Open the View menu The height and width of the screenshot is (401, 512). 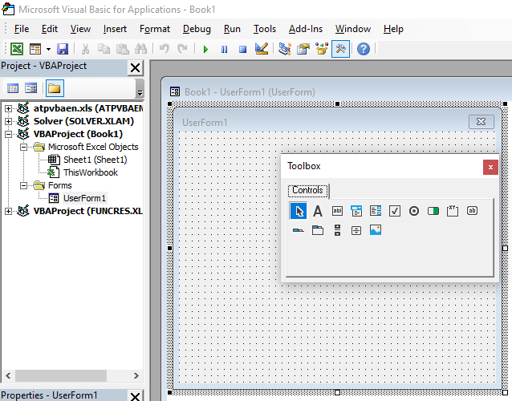[81, 29]
